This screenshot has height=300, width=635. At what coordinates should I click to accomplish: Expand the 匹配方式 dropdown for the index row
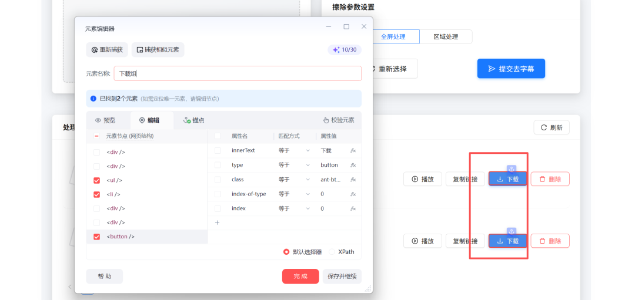pyautogui.click(x=294, y=208)
